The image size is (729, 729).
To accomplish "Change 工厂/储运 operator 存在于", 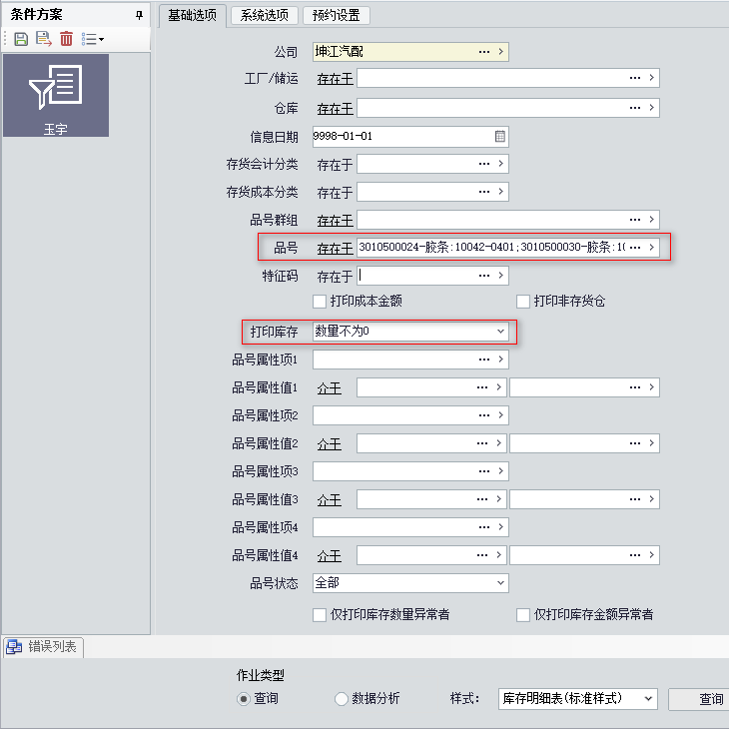I will [x=335, y=79].
